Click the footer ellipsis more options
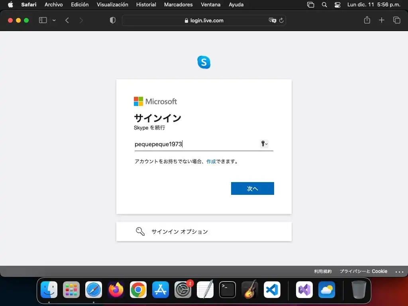 tap(399, 272)
